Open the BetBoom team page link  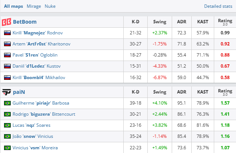25,22
